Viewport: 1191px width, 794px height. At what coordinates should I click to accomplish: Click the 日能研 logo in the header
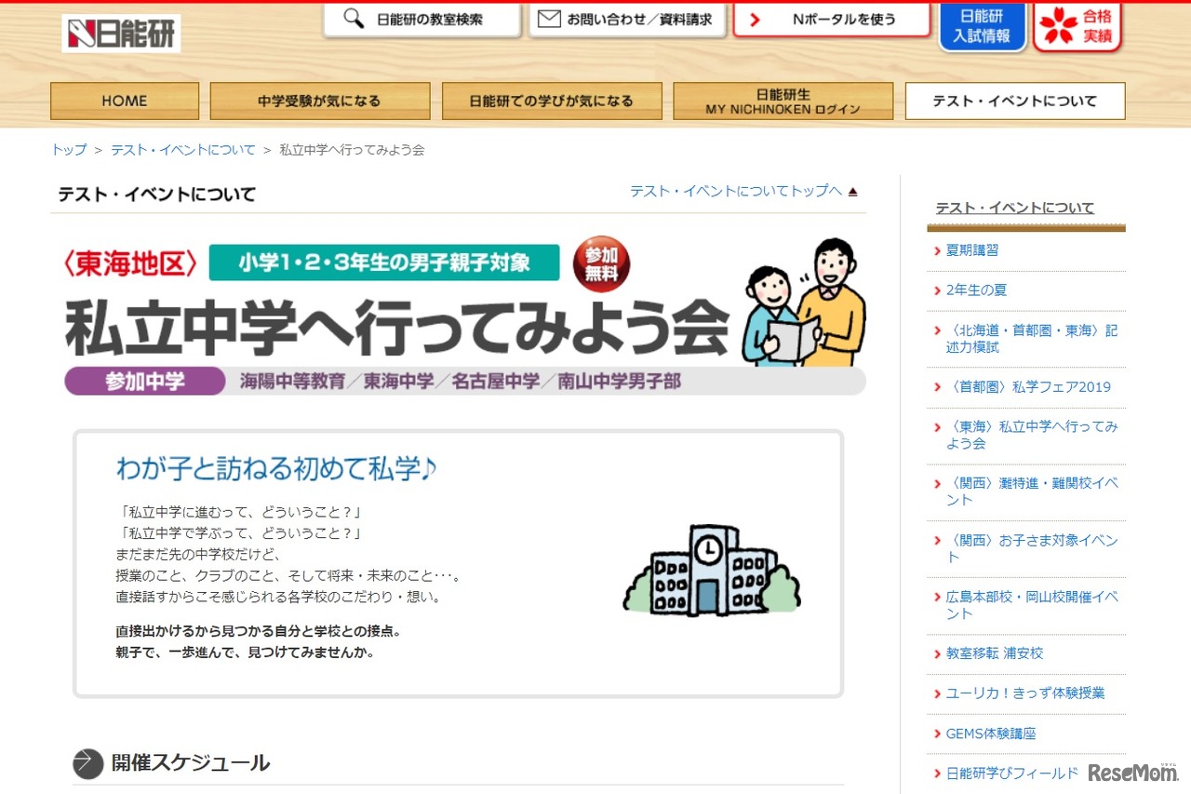[x=121, y=33]
